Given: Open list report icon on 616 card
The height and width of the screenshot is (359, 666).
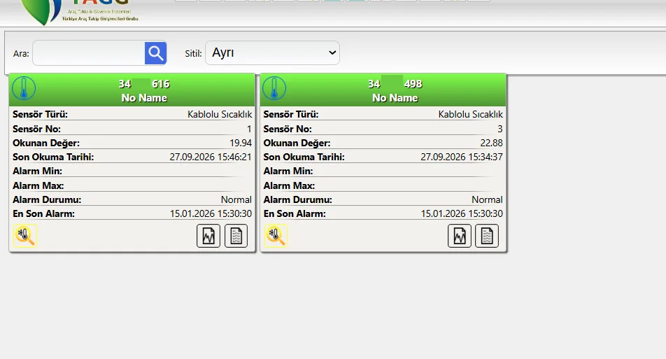Looking at the screenshot, I should pyautogui.click(x=236, y=236).
